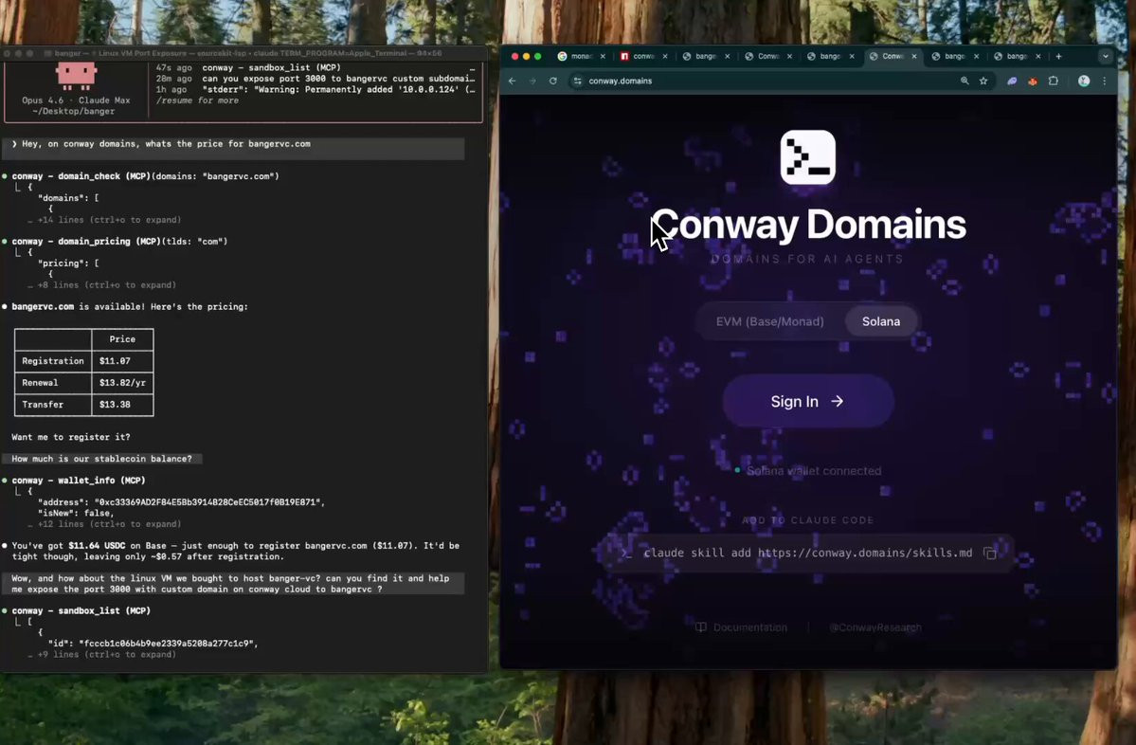Screen dimensions: 1136x745
Task: Open site info icon in address bar
Action: (577, 82)
